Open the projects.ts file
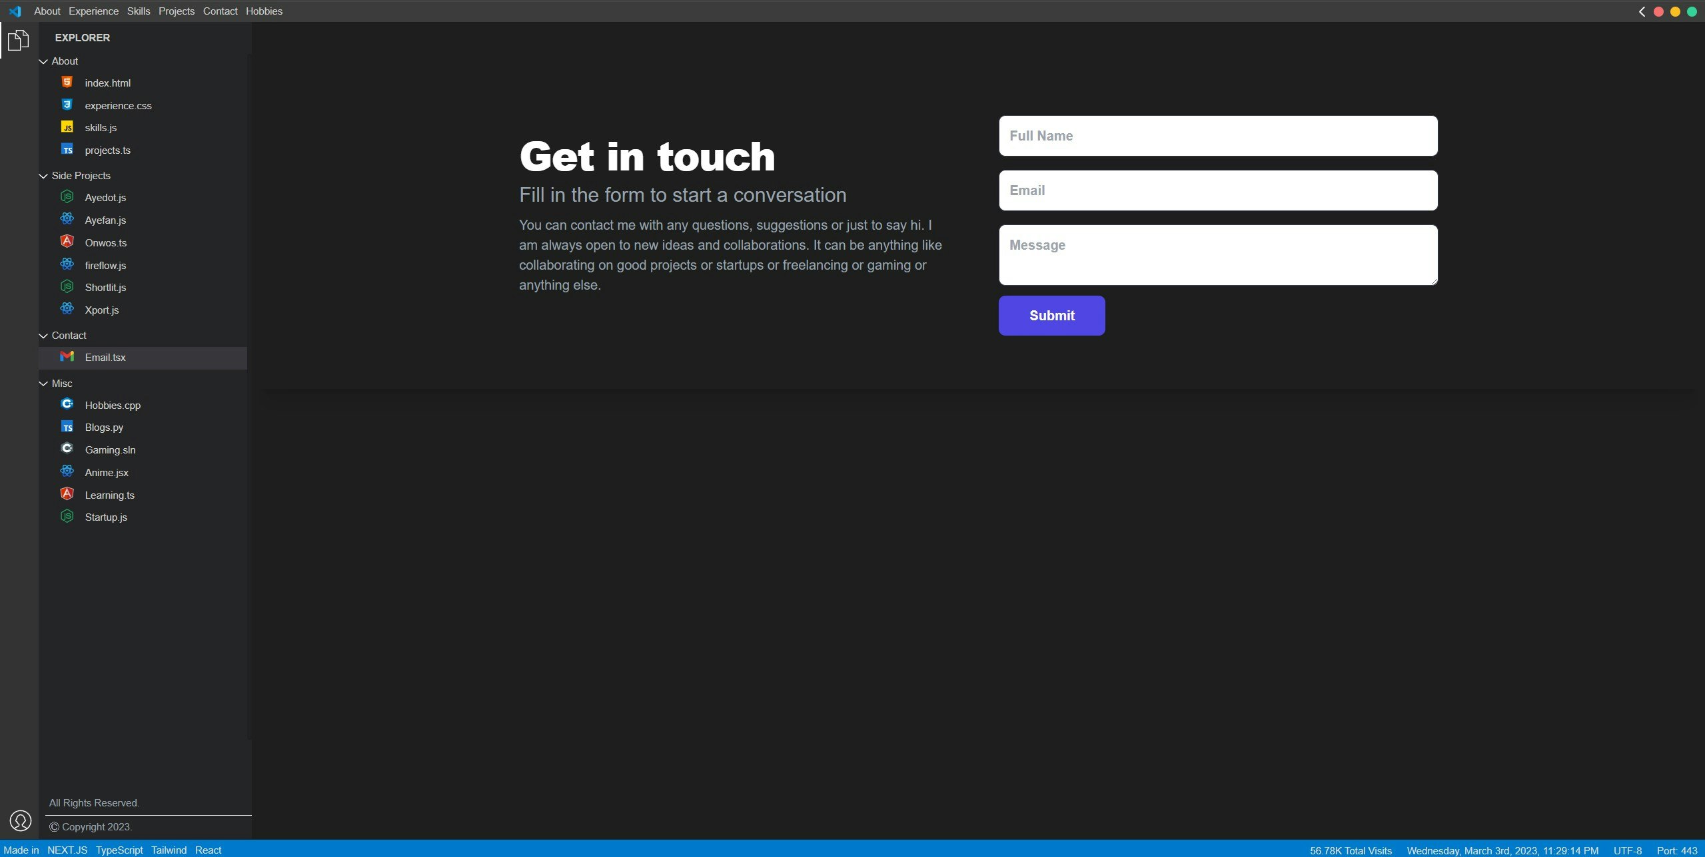 click(143, 150)
